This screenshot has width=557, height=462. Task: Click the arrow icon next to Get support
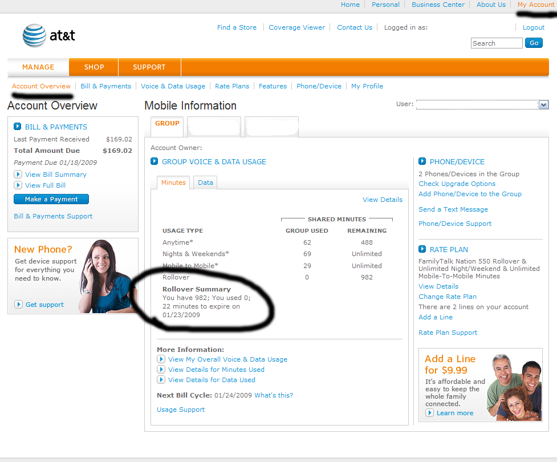click(18, 305)
